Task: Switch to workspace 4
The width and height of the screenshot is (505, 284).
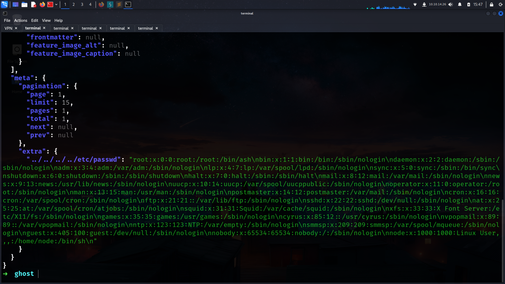Action: click(x=90, y=4)
